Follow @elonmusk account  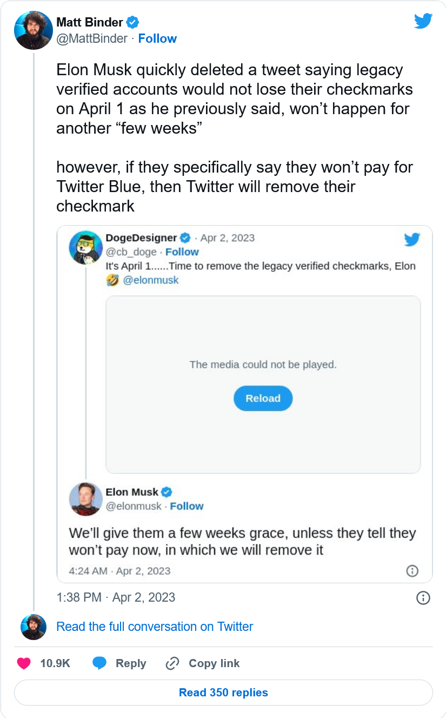pos(187,506)
